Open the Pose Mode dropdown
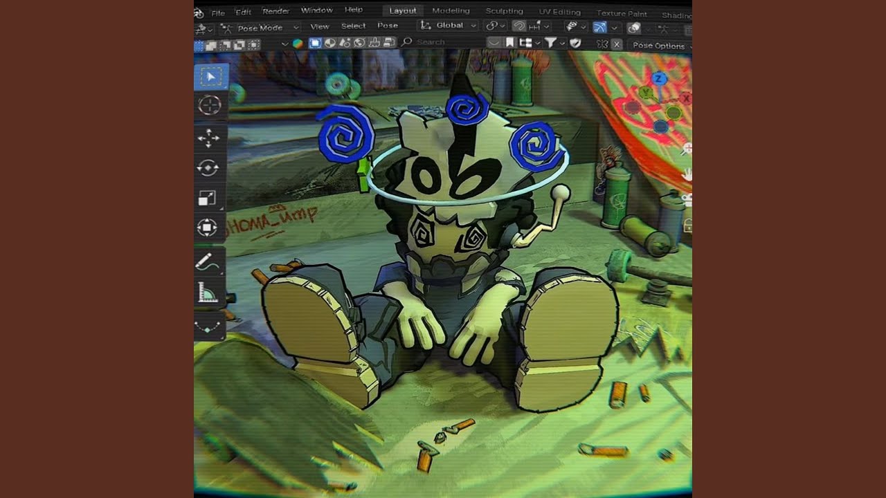The image size is (886, 498). [x=260, y=28]
